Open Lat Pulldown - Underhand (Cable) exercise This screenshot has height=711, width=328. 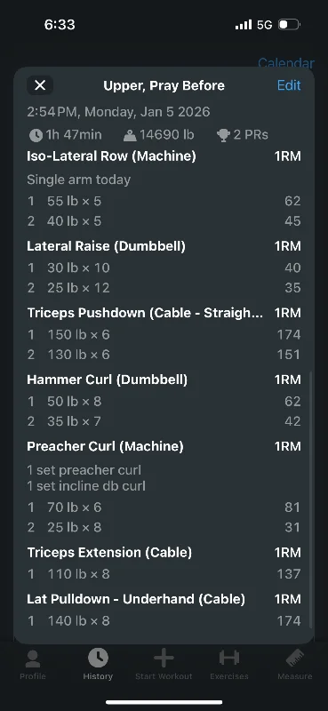136,599
